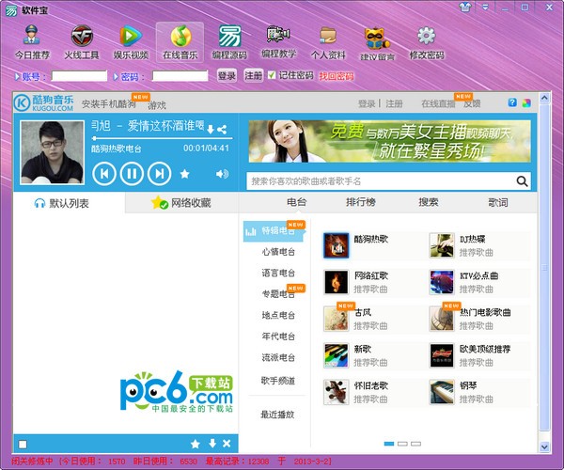
Task: Click the 注册 button beside 登录 button
Action: pyautogui.click(x=254, y=75)
